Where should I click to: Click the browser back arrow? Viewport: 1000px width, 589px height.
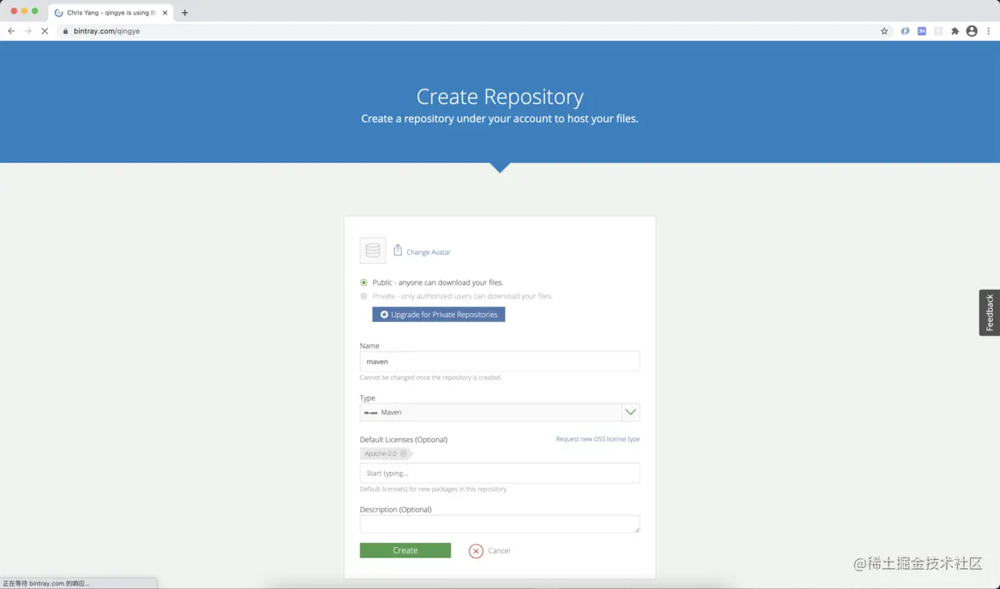[11, 31]
